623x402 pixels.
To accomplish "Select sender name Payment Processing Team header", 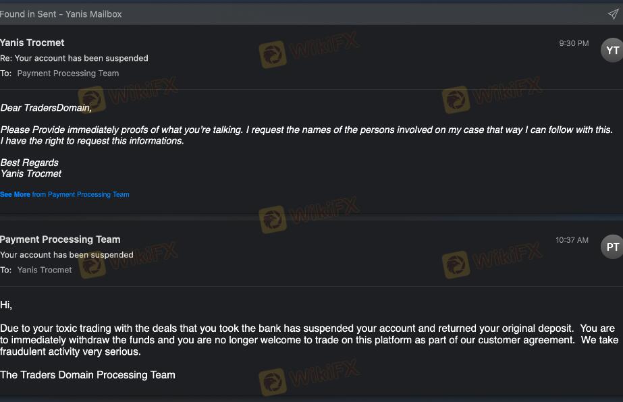I will point(60,239).
